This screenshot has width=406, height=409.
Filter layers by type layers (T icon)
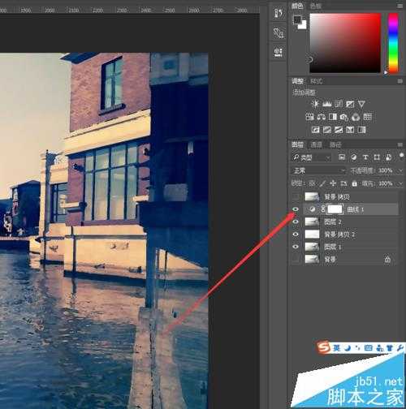pyautogui.click(x=365, y=157)
